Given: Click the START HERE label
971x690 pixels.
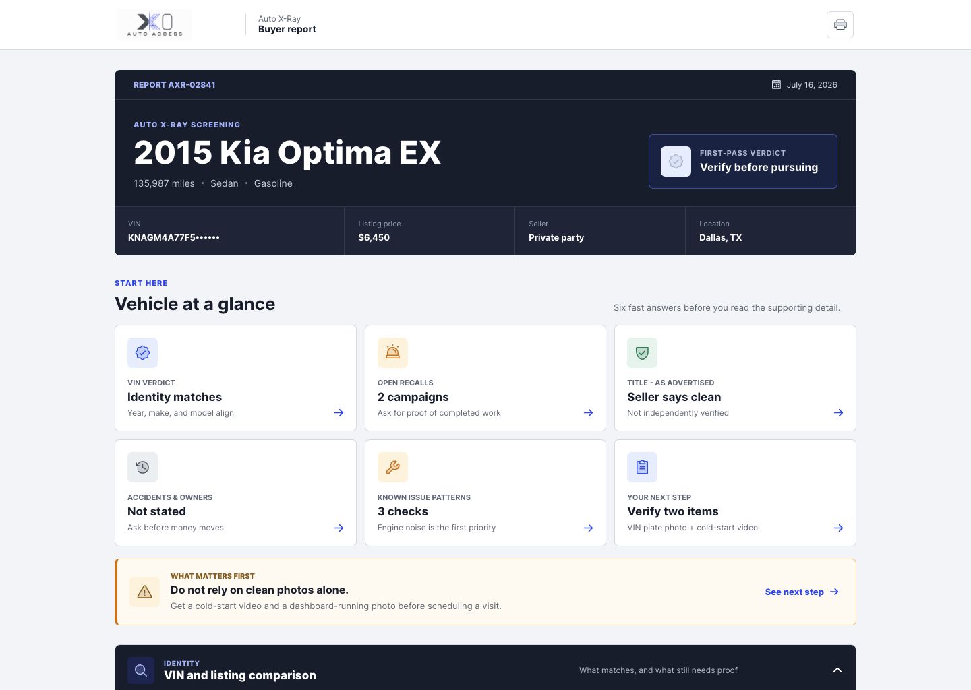Looking at the screenshot, I should (141, 283).
